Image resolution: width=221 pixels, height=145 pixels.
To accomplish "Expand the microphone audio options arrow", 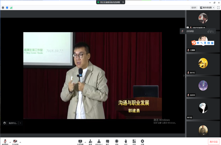I will tap(10, 142).
